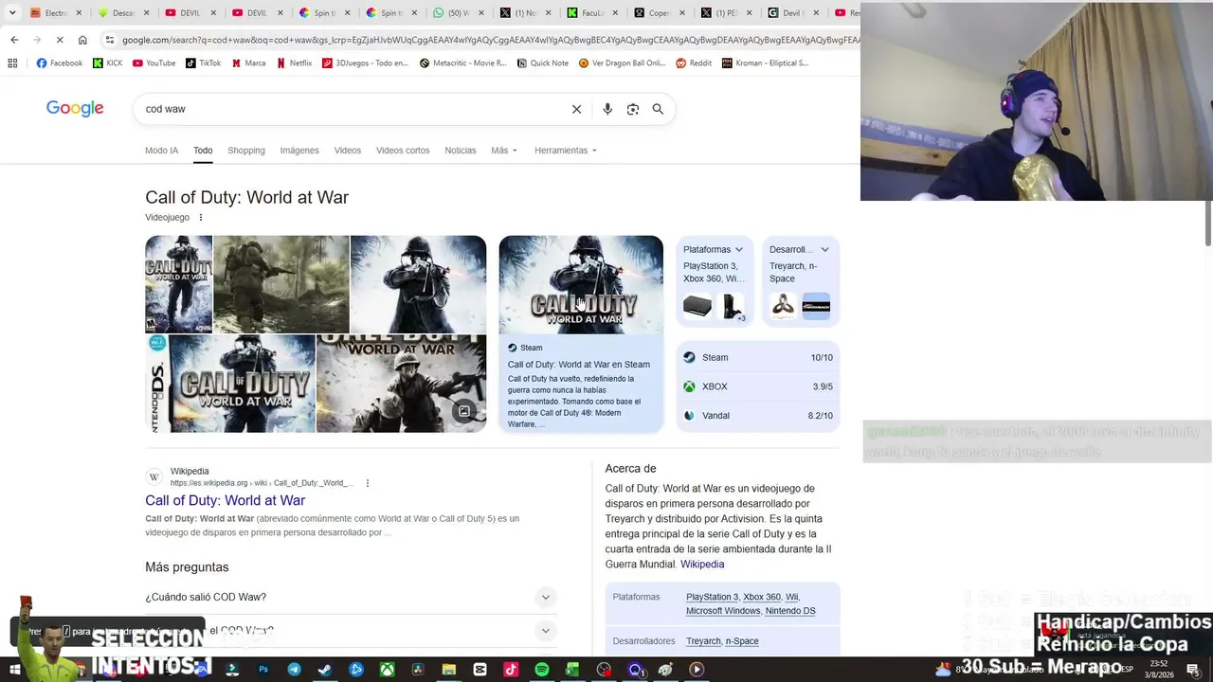
Task: Open the jungle soldiers gameplay thumbnail
Action: [281, 284]
